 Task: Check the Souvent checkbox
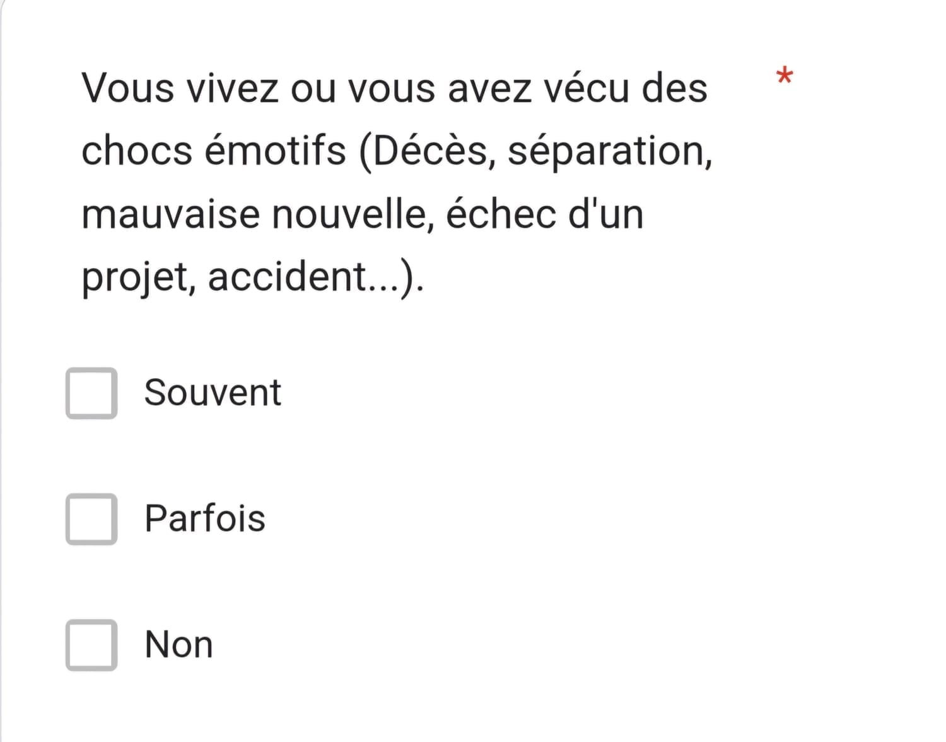tap(91, 393)
